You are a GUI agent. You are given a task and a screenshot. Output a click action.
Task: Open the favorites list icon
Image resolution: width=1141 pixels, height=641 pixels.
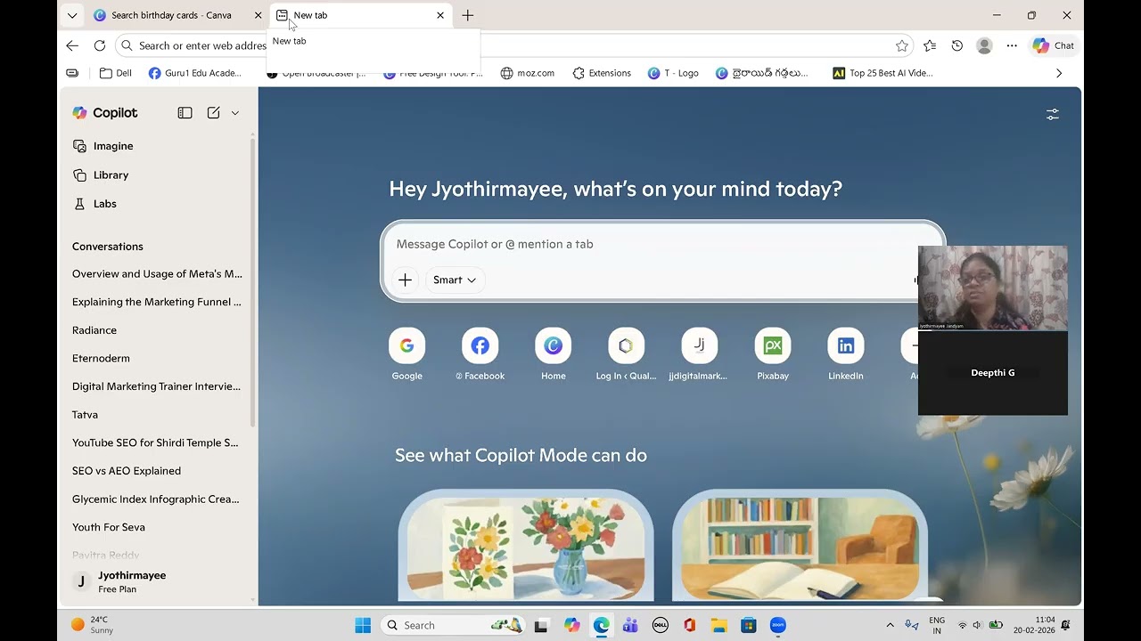pos(930,45)
